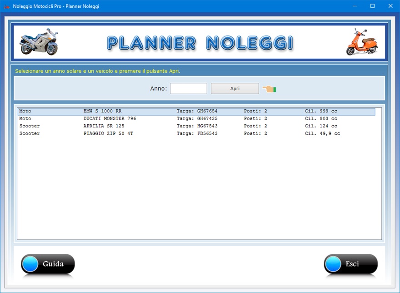
Task: Click plate text Targa: GH67435
Action: tap(197, 119)
